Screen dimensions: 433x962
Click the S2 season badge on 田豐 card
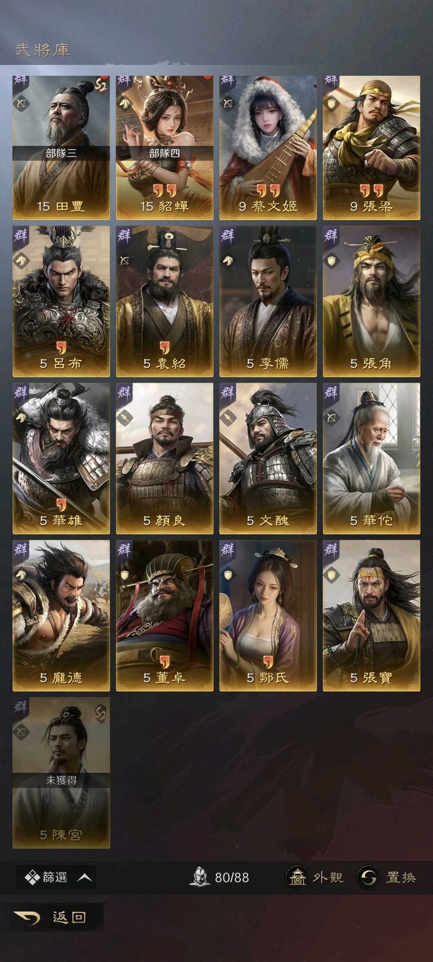tap(101, 85)
